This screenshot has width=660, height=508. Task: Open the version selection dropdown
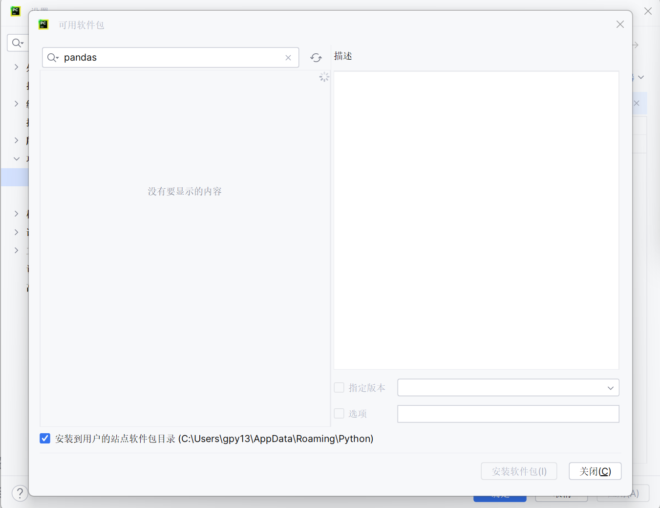click(610, 387)
